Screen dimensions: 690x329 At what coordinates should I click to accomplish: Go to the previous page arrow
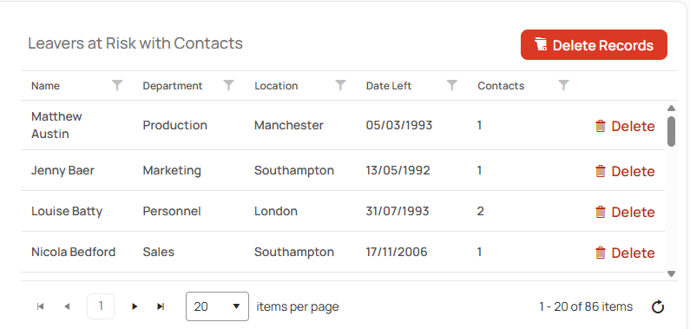67,306
